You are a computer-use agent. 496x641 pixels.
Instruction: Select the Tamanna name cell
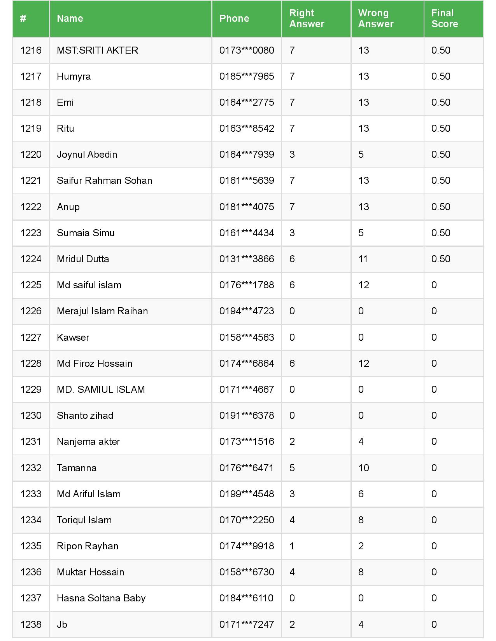click(x=77, y=468)
